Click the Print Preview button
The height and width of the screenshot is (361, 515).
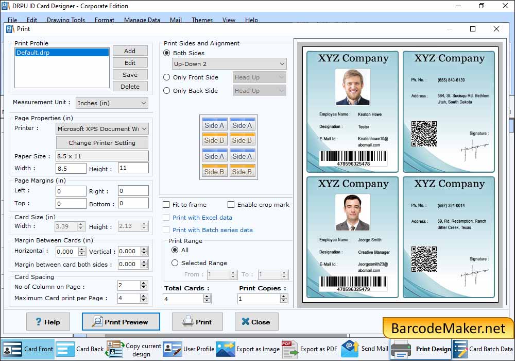point(121,321)
